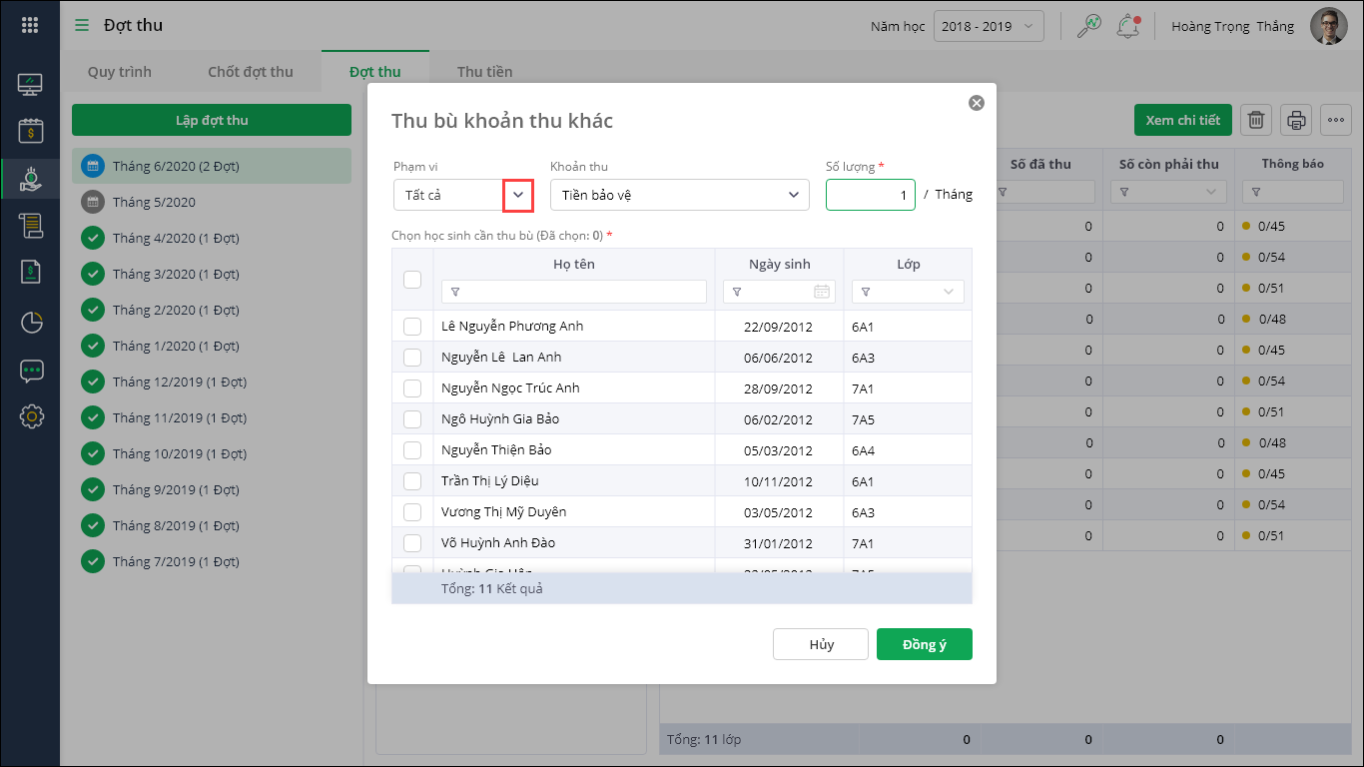Viewport: 1364px width, 767px height.
Task: Open the three-dots more options button
Action: (x=1336, y=121)
